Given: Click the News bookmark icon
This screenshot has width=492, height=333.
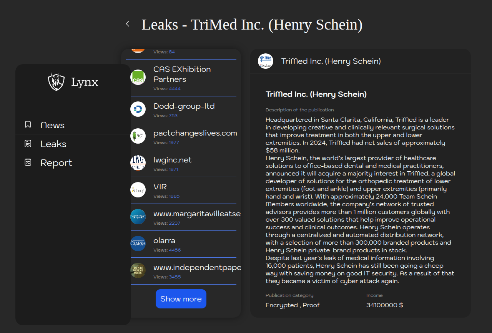Looking at the screenshot, I should [28, 124].
